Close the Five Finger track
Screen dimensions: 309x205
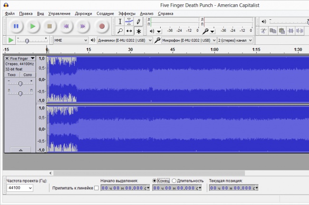7,58
